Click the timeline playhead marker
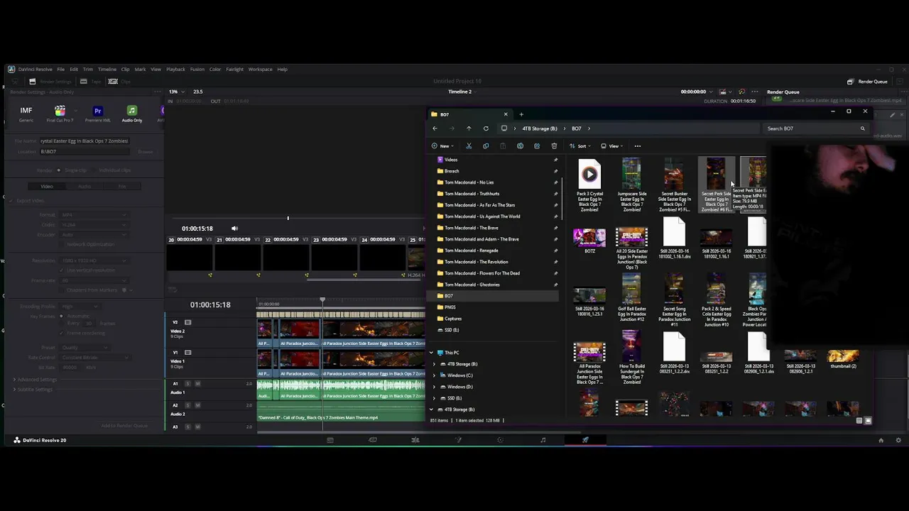The width and height of the screenshot is (909, 511). tap(322, 301)
